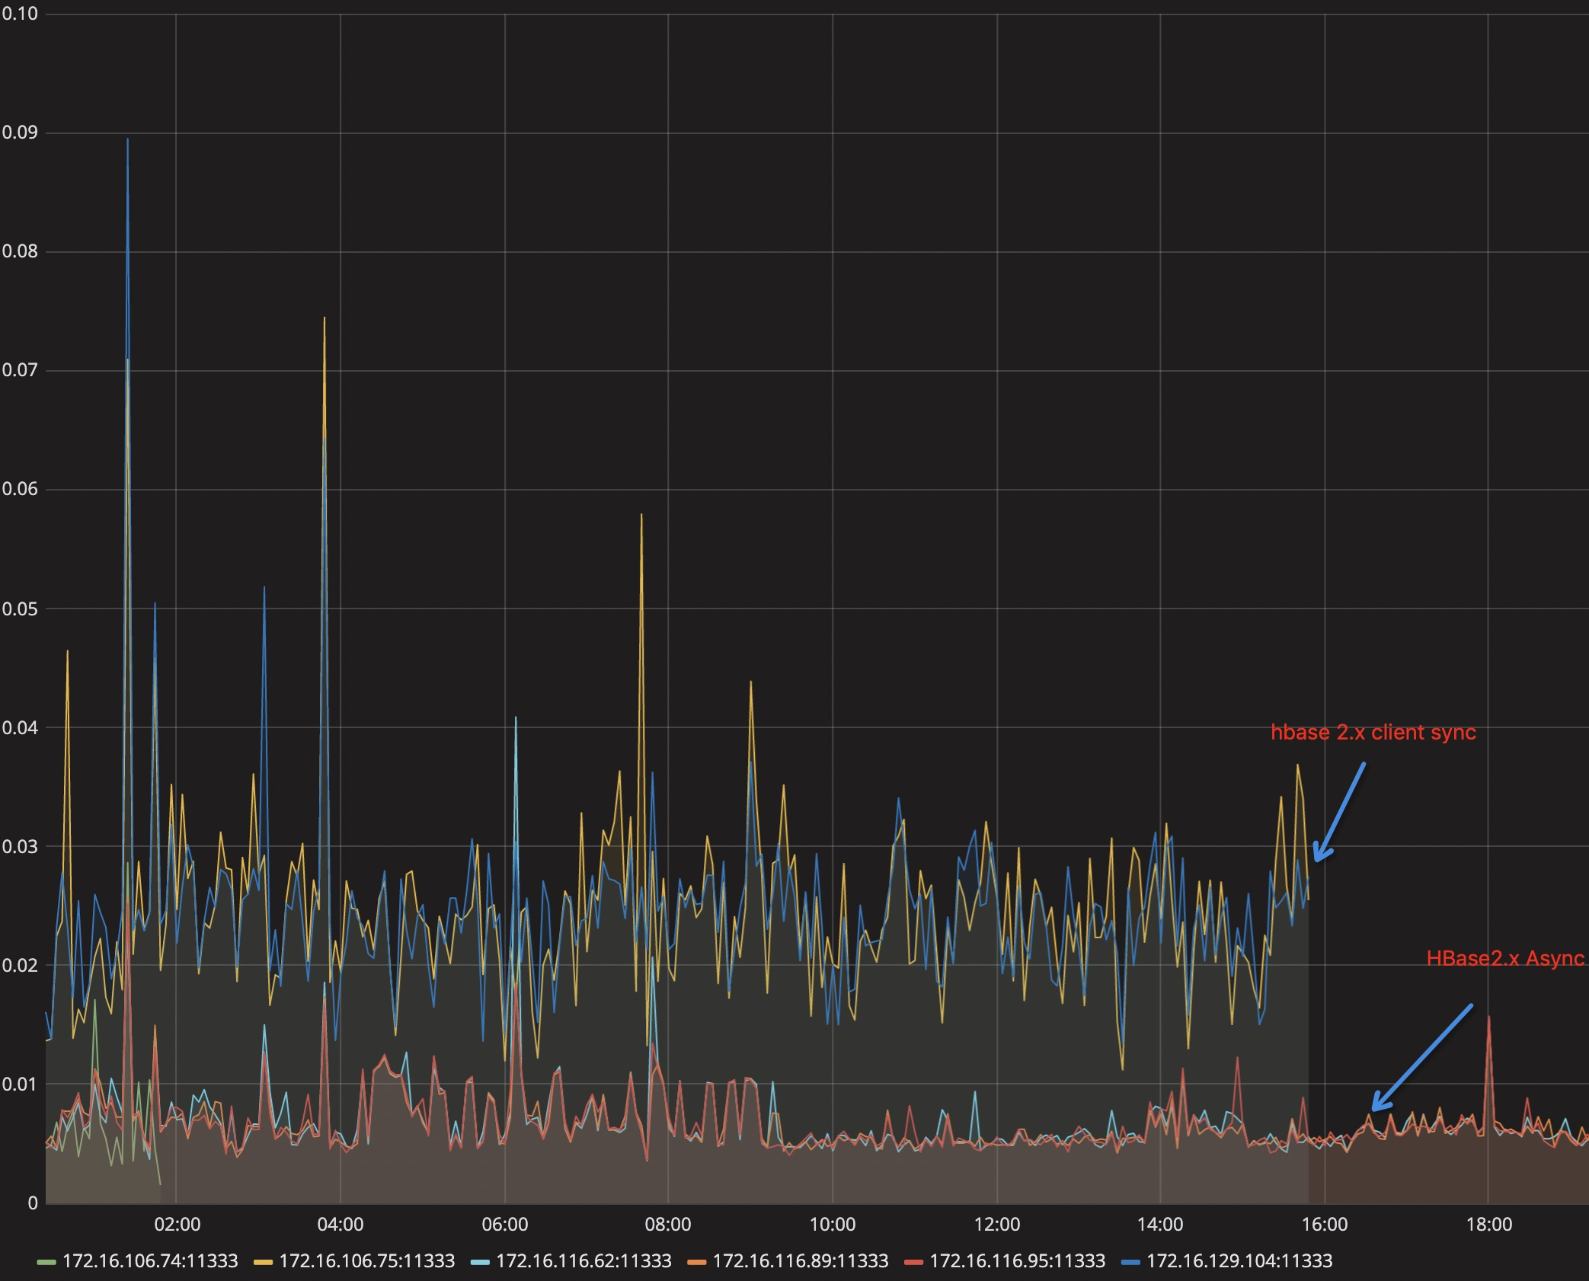The height and width of the screenshot is (1281, 1589).
Task: Click the hbase 2.x client sync annotation
Action: pos(1373,733)
